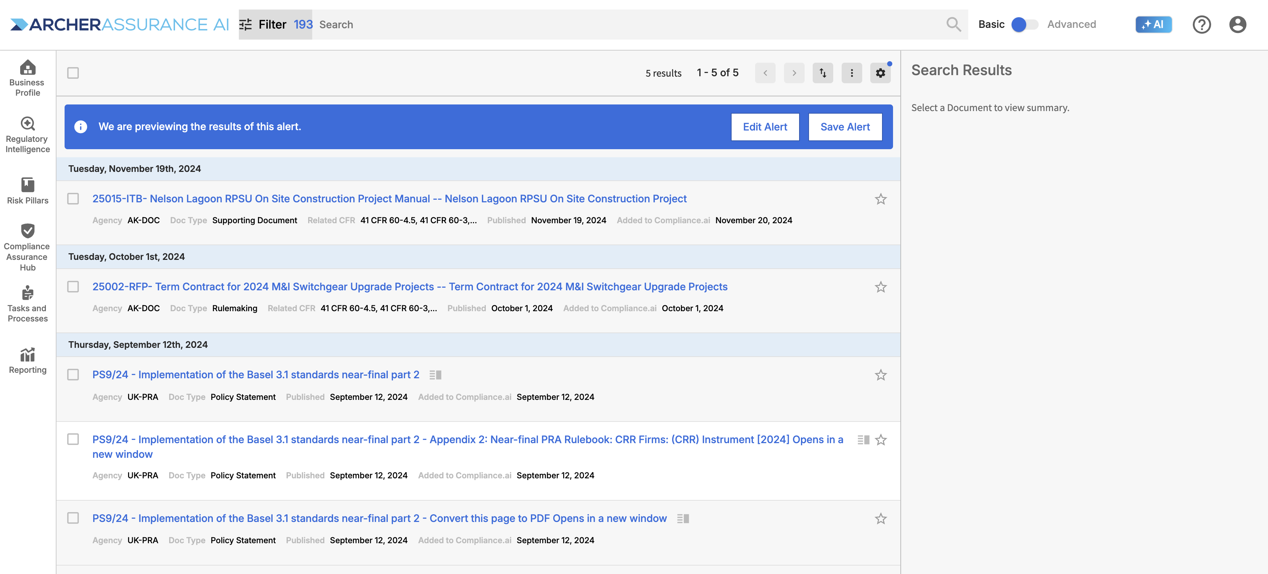1268x574 pixels.
Task: Open the three-dot more actions menu
Action: [x=852, y=73]
